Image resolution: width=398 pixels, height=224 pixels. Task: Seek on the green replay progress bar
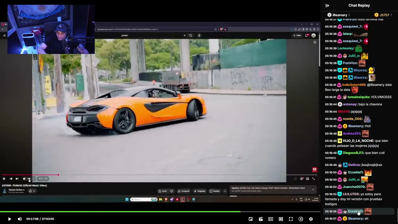click(160, 212)
